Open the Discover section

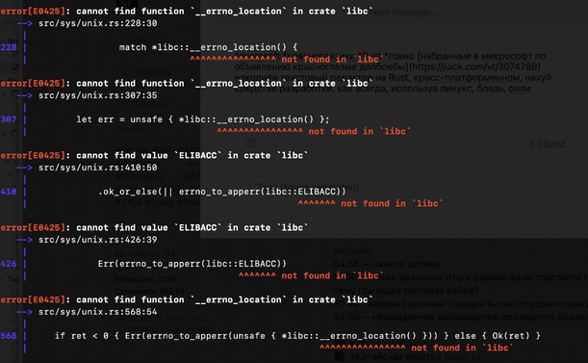click(x=154, y=71)
